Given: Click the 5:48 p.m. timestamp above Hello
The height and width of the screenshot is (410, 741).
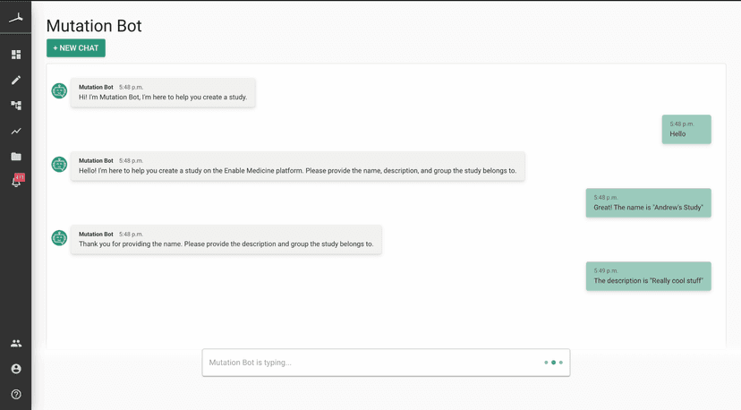Looking at the screenshot, I should (x=681, y=124).
